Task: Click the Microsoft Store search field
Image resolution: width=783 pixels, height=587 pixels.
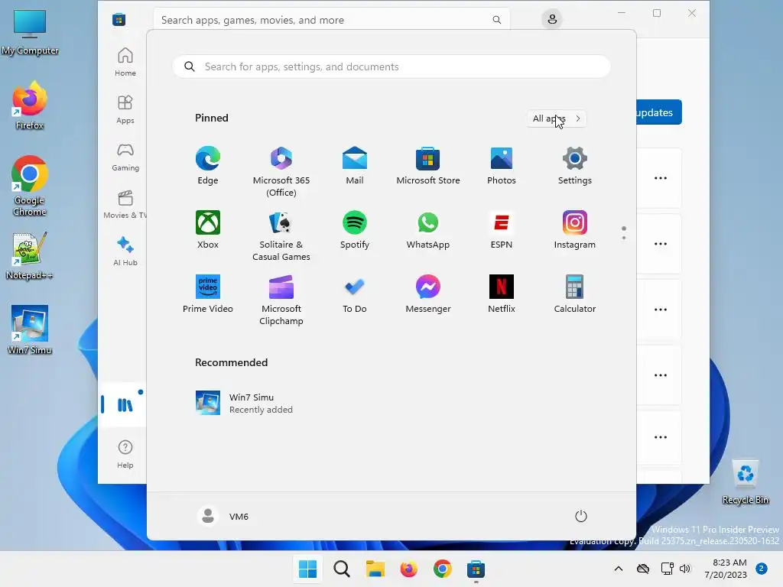Action: tap(332, 20)
